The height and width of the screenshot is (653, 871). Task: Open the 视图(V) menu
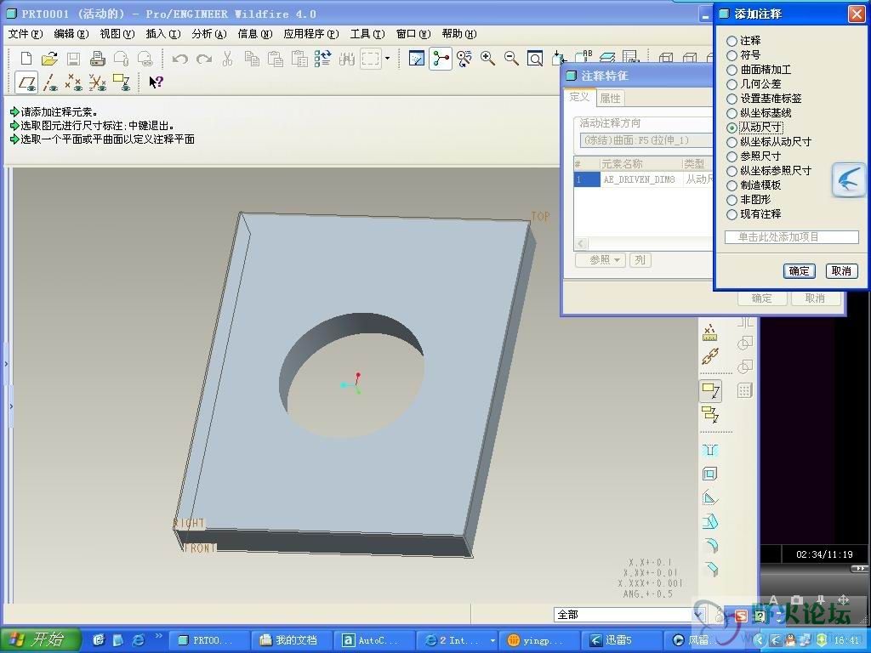(x=117, y=34)
